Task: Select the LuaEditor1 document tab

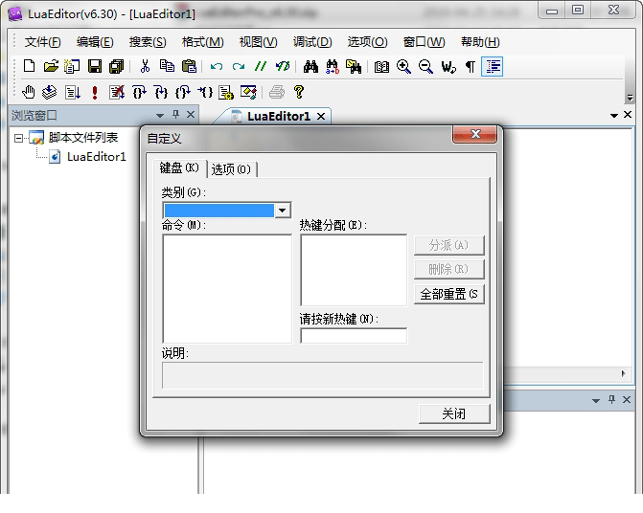Action: pos(279,116)
